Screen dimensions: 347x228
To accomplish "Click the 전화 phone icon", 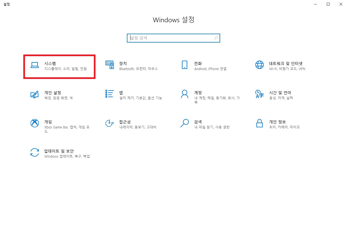I will 185,65.
